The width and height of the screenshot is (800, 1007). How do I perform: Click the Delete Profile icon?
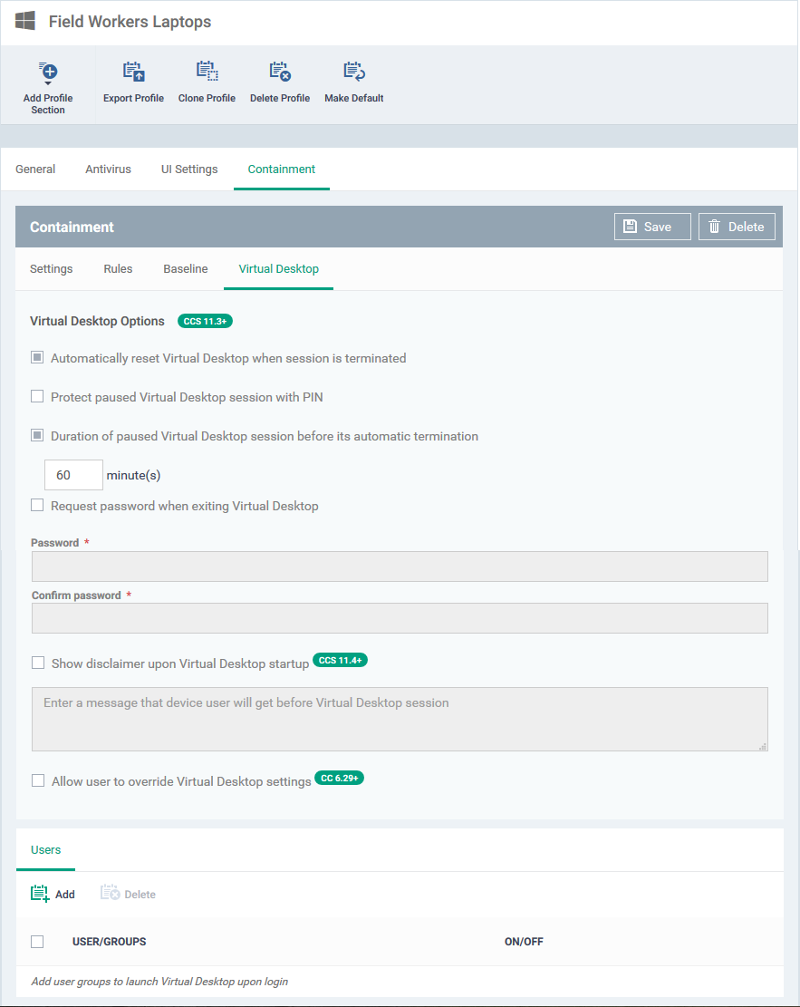[x=280, y=72]
